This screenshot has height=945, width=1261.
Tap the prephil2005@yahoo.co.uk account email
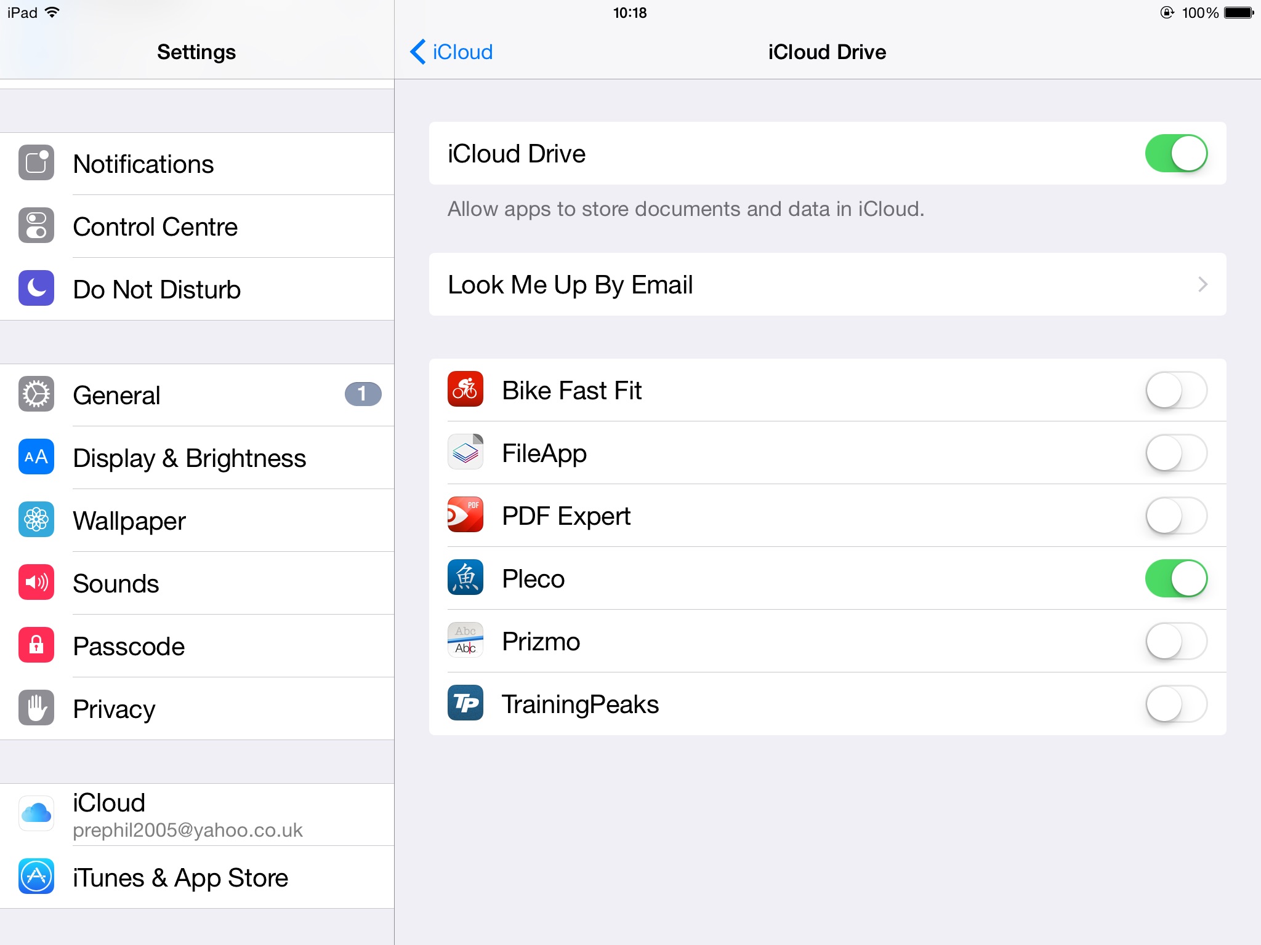(x=188, y=830)
